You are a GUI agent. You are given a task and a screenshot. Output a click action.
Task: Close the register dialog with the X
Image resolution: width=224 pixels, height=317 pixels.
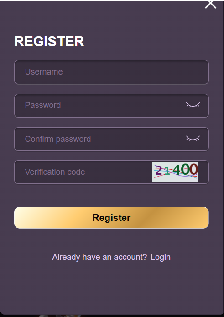[210, 5]
